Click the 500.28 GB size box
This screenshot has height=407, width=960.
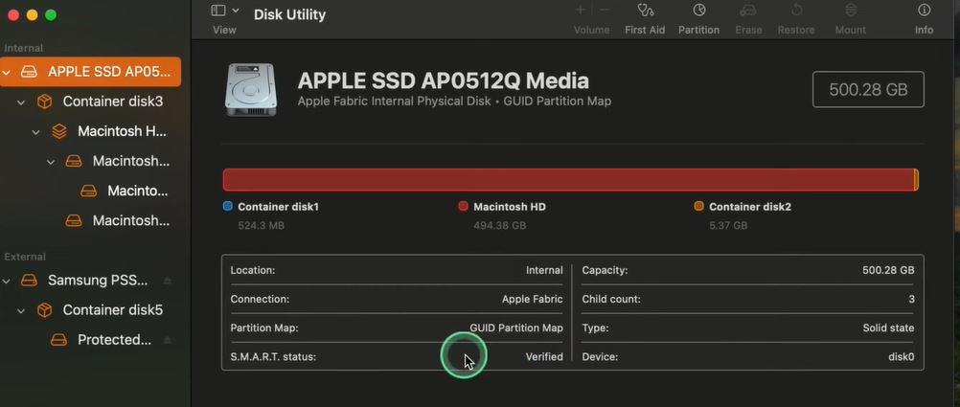pyautogui.click(x=868, y=89)
